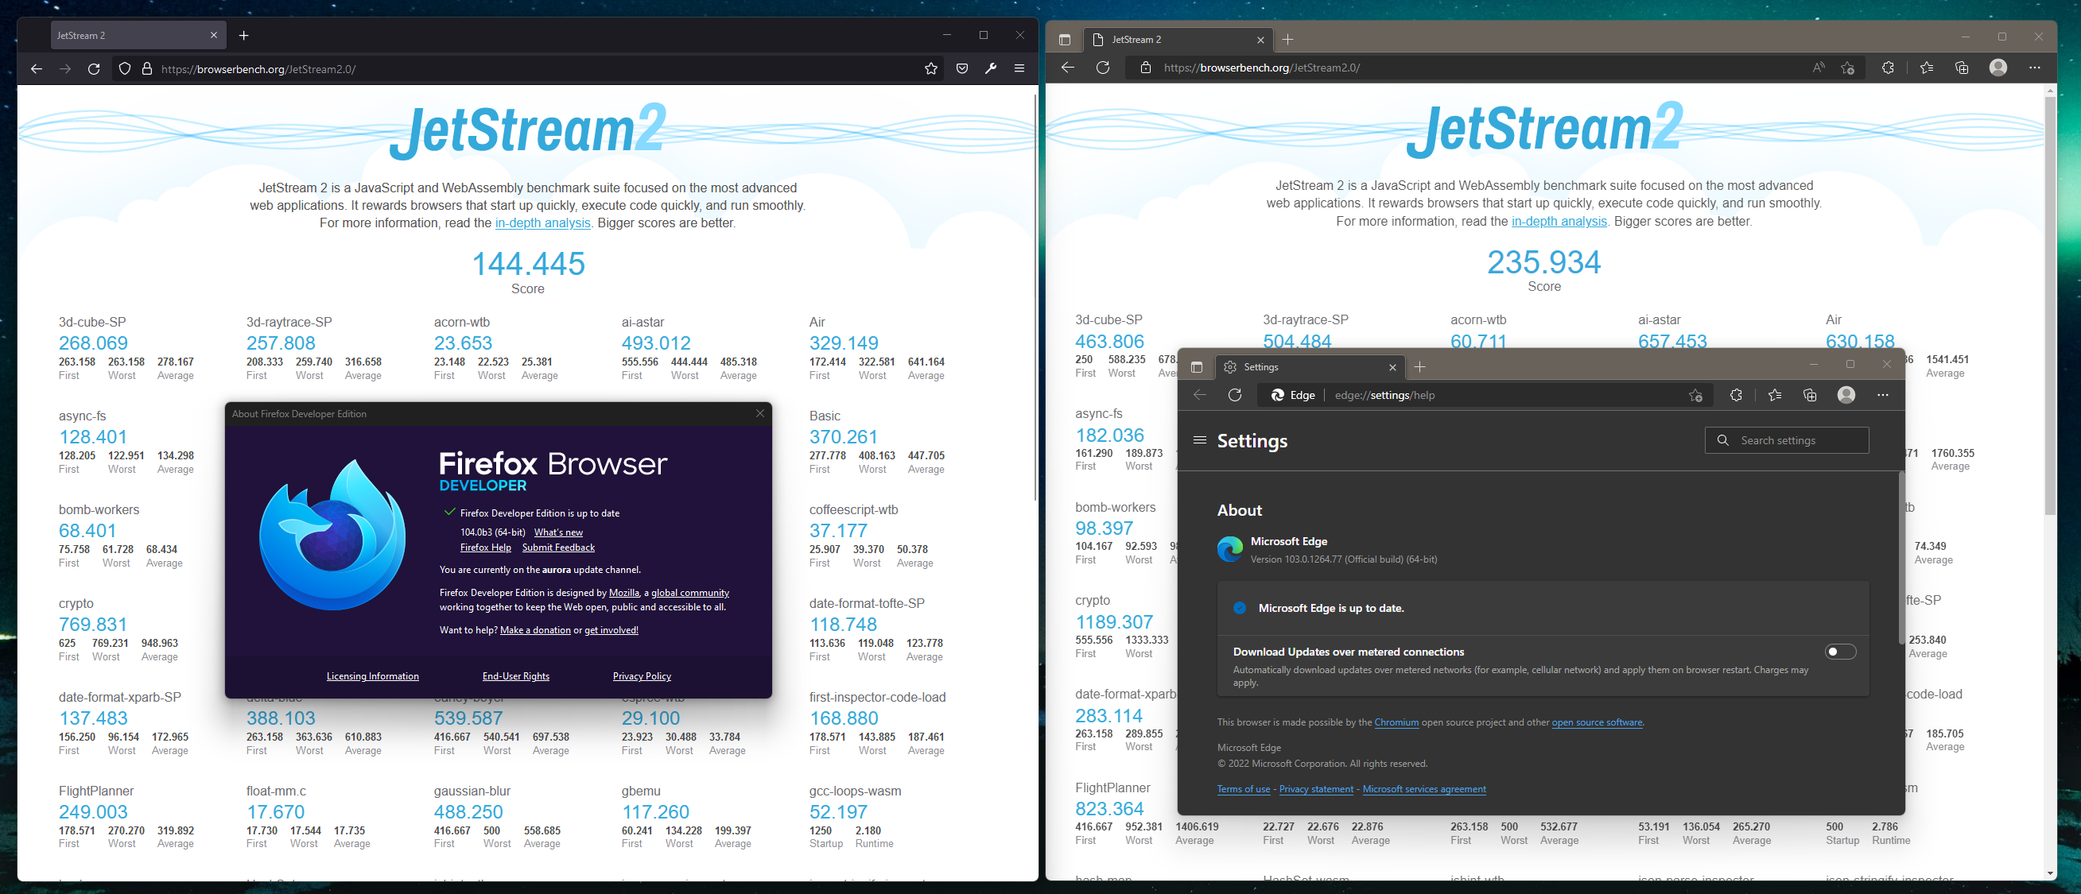Screen dimensions: 2081x894
Task: Click profile avatar in Edge Settings window
Action: (x=1846, y=395)
